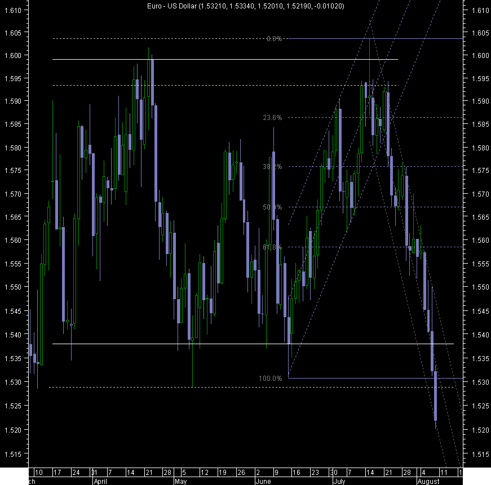491x485 pixels.
Task: Select the 23.6% Fibonacci retracement label
Action: (272, 118)
